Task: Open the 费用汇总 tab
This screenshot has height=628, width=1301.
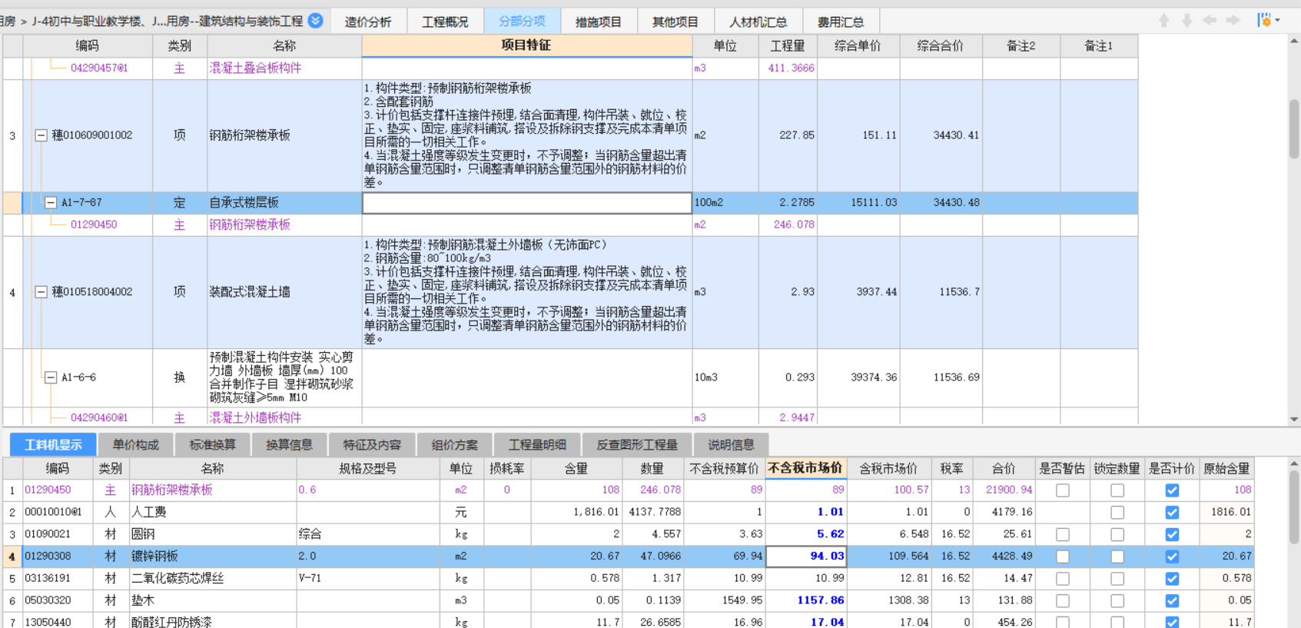Action: coord(841,22)
